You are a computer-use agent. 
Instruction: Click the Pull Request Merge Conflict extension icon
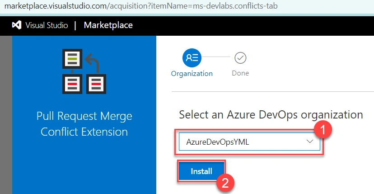(84, 71)
